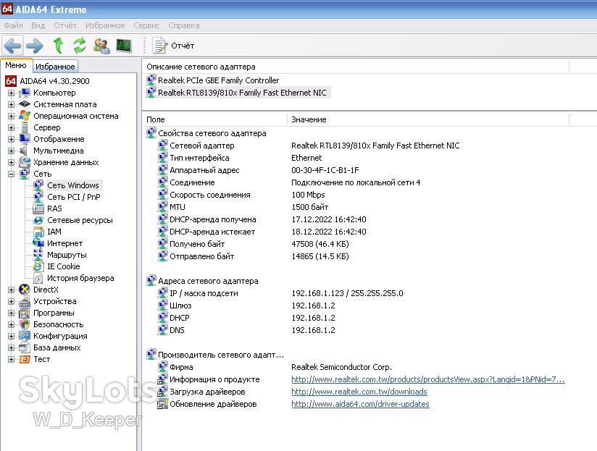The width and height of the screenshot is (597, 451).
Task: Click the Компьютер icon in the tree
Action: tap(25, 93)
